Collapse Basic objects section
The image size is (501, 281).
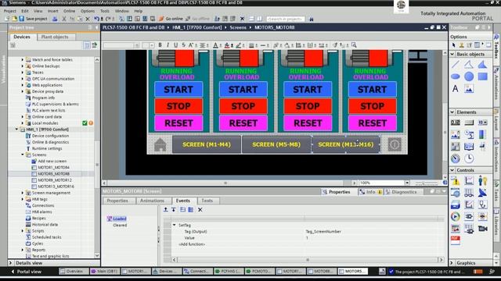452,54
